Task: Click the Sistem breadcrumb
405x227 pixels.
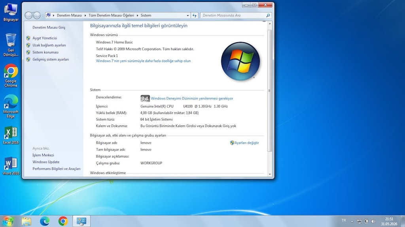Action: tap(146, 15)
